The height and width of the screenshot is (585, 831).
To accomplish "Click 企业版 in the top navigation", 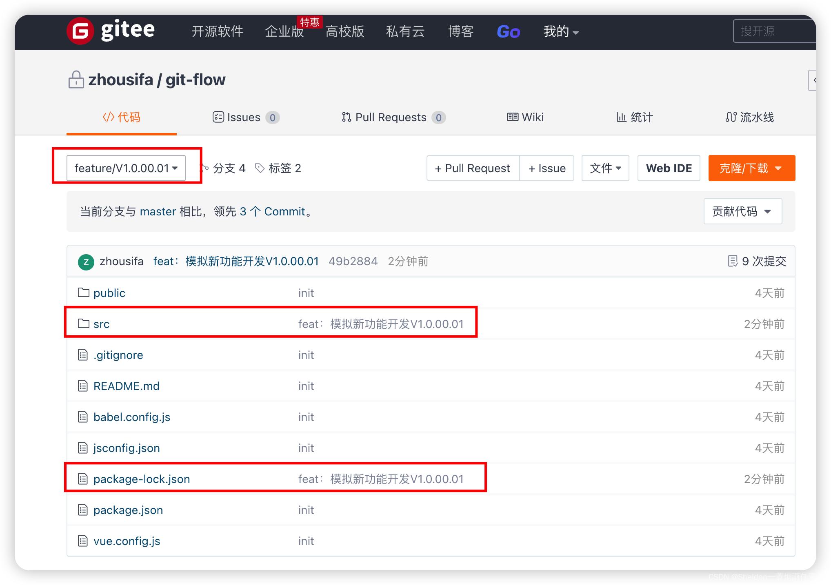I will point(284,31).
